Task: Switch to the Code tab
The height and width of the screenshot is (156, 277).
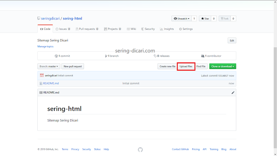Action: (x=45, y=29)
